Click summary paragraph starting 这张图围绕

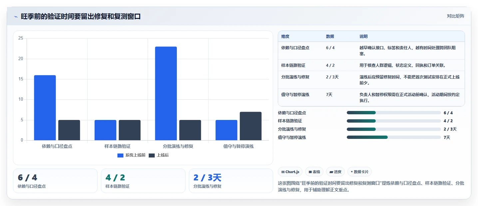pyautogui.click(x=371, y=187)
